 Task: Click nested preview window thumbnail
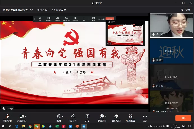[x=125, y=34]
